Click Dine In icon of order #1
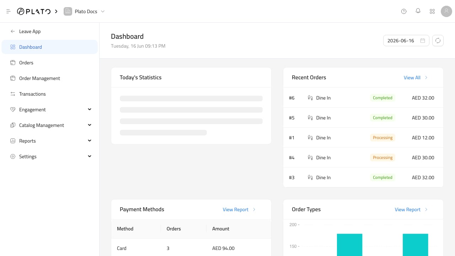 click(x=310, y=138)
